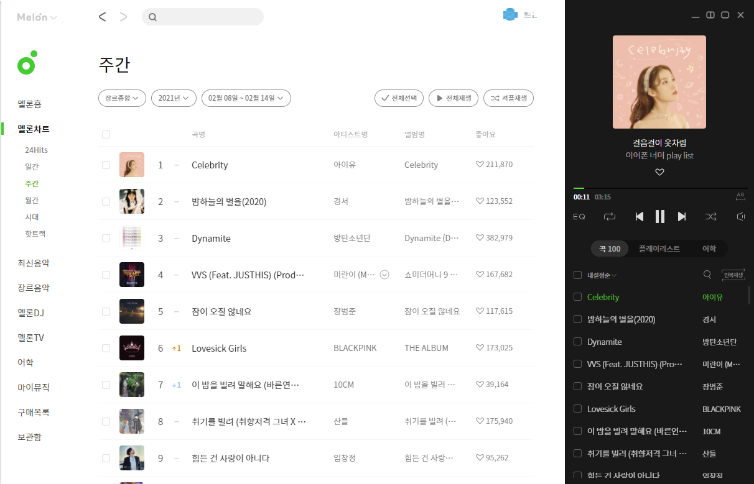754x484 pixels.
Task: Open the 내설정순 sort order dropdown
Action: point(602,275)
